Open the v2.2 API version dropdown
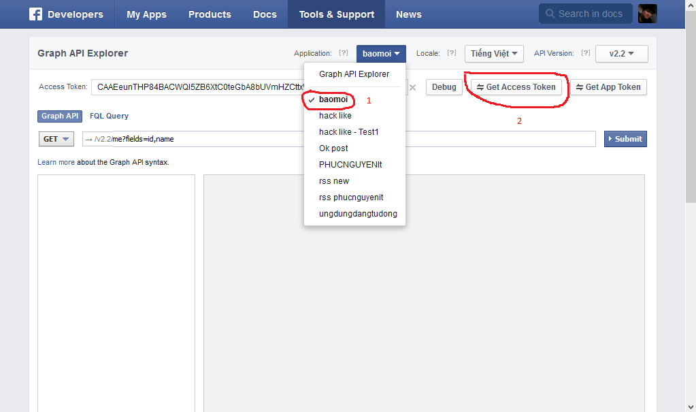 621,54
